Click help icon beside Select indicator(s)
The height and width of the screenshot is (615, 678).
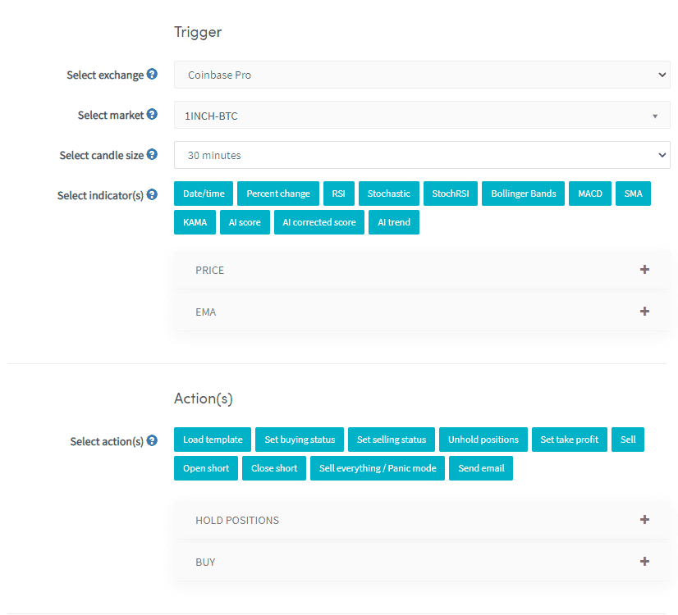pos(152,195)
